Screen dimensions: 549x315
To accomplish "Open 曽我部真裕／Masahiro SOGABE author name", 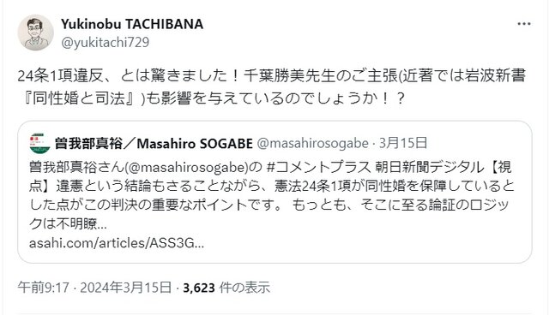I will (154, 143).
